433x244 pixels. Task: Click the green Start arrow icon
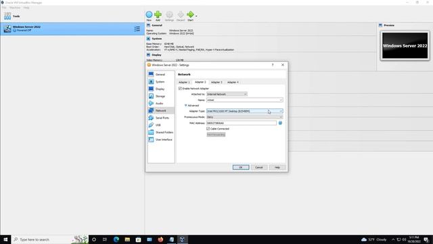(x=190, y=14)
